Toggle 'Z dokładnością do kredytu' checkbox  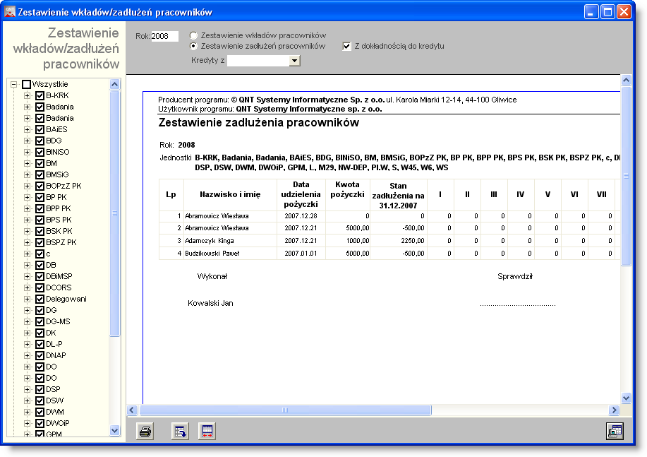pos(346,47)
